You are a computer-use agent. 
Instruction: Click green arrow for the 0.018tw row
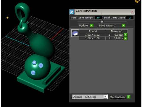click(x=126, y=38)
